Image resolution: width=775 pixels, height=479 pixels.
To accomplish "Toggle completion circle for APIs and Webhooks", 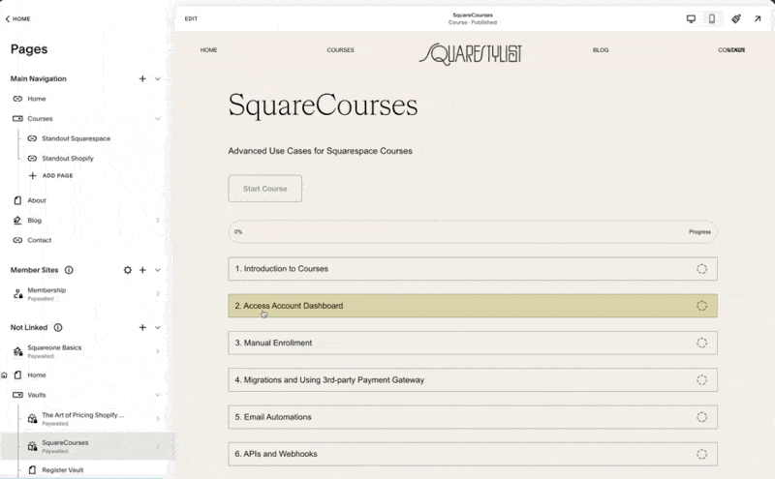I will tap(701, 454).
